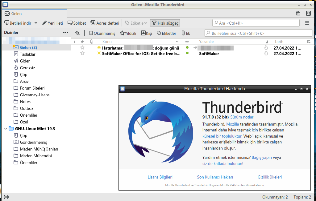316x201 pixels.
Task: Collapse the GNU-Linux Mint 19.3 account
Action: click(6, 128)
